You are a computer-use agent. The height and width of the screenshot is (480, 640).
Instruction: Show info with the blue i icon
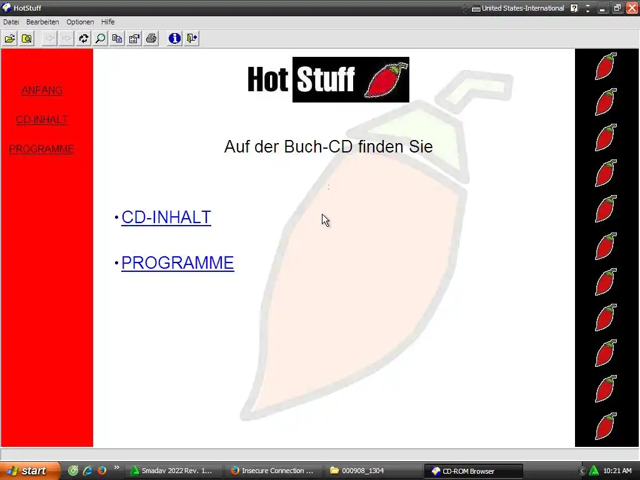coord(174,38)
